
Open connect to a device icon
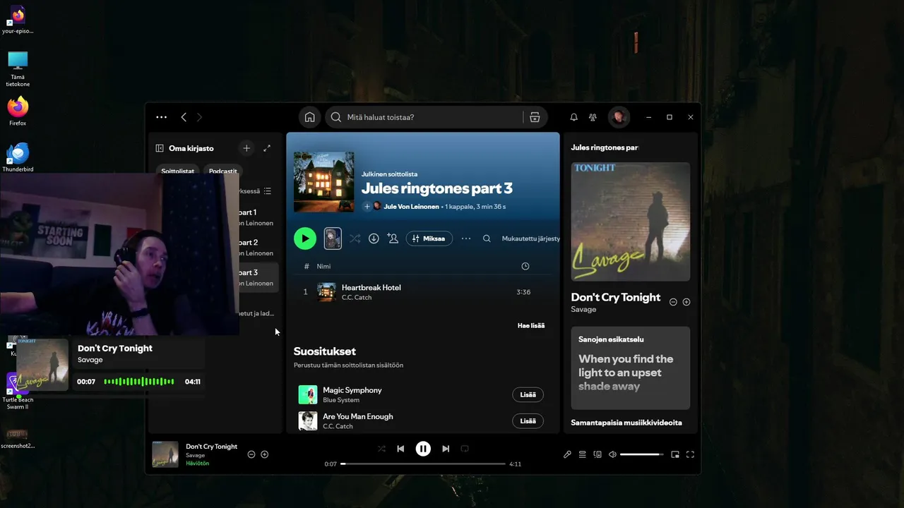click(x=597, y=454)
